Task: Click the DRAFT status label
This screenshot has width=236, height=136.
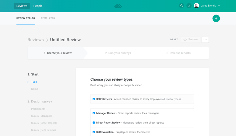Action: coord(174,39)
